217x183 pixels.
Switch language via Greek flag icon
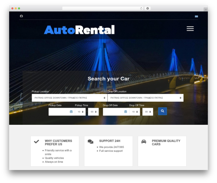pyautogui.click(x=196, y=16)
